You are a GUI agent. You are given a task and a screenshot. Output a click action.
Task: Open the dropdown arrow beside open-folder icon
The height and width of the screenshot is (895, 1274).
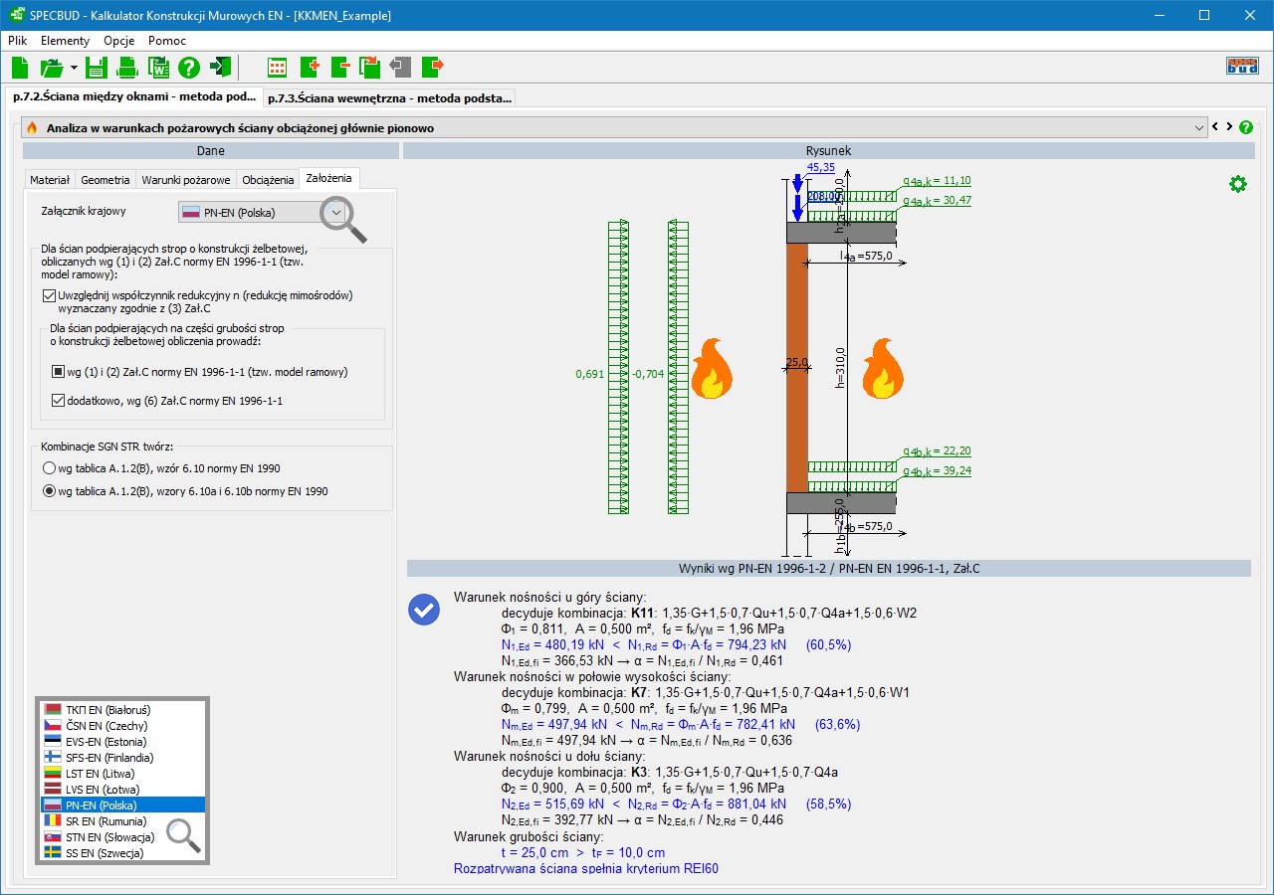pos(74,68)
